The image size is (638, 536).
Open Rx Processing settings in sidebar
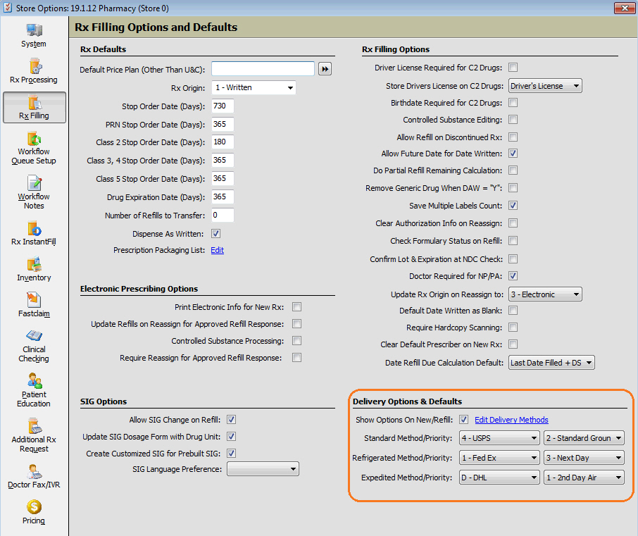(34, 72)
